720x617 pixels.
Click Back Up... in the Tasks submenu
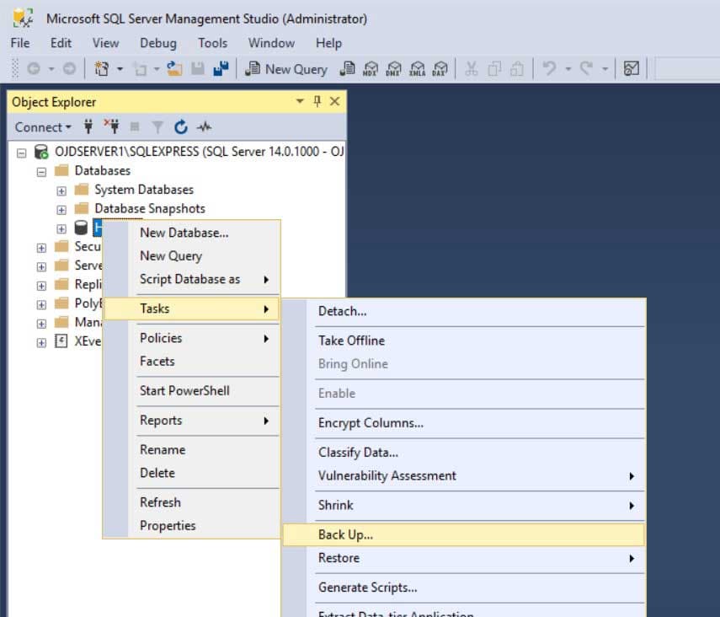click(x=464, y=534)
